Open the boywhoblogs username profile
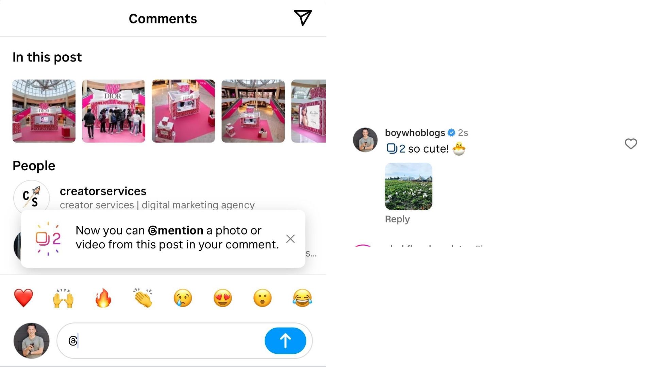This screenshot has height=367, width=653. pyautogui.click(x=415, y=133)
